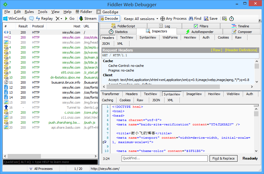Click the timer stopwatch icon
264x174 pixels.
pyautogui.click(x=232, y=19)
